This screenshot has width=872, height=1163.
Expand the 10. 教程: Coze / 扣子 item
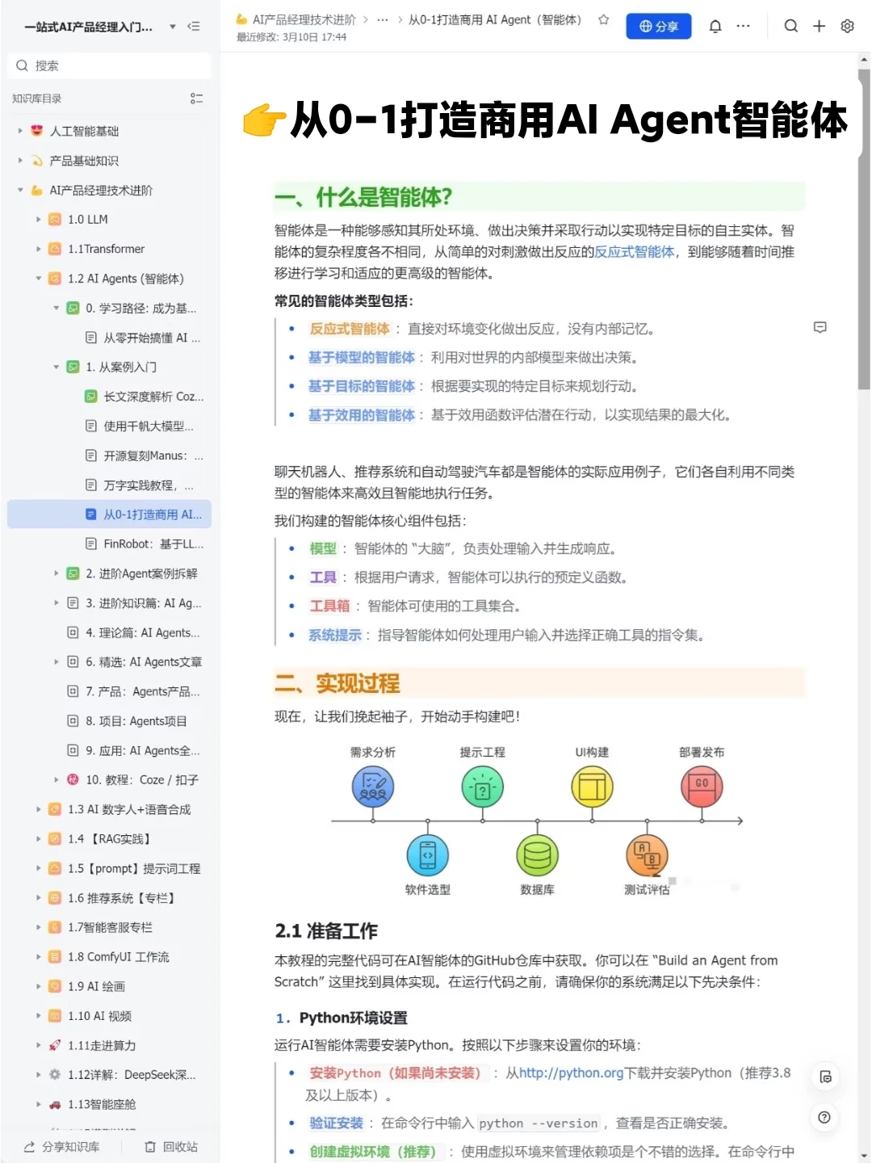tap(56, 780)
